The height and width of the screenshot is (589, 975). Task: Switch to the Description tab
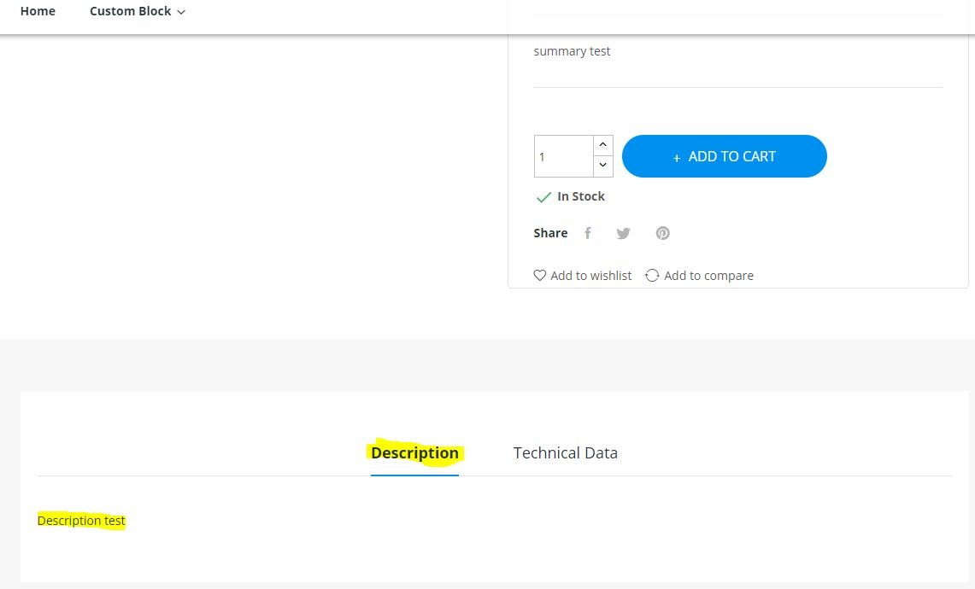pyautogui.click(x=414, y=453)
